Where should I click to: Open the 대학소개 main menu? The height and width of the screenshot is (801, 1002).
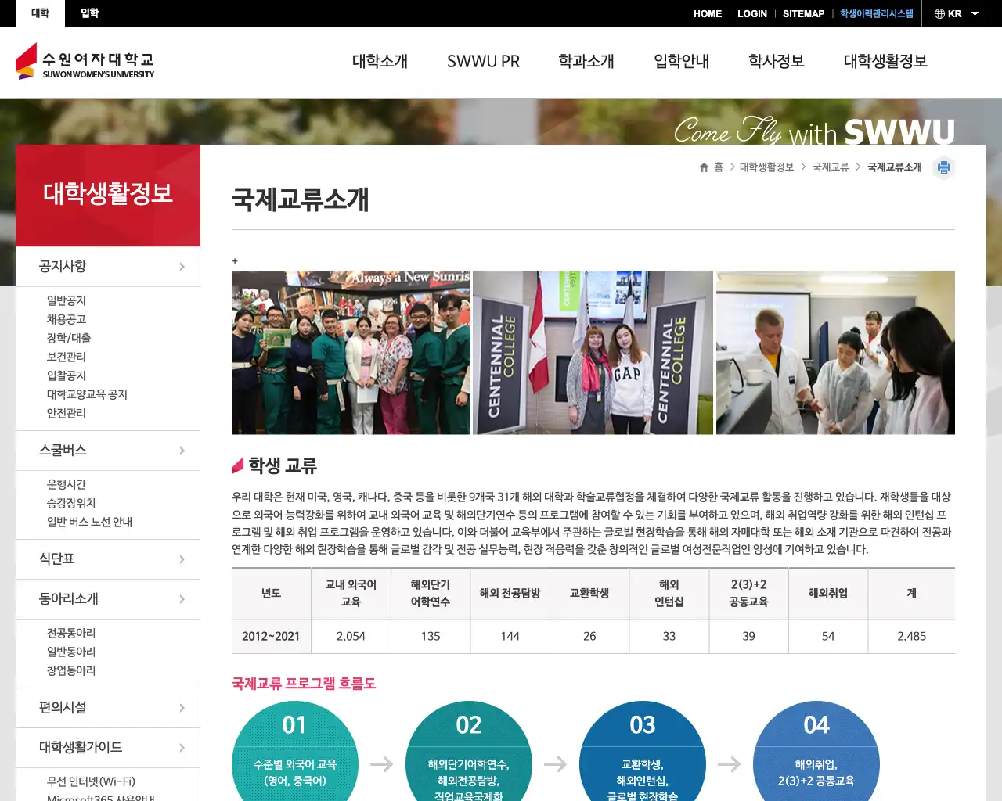(x=380, y=61)
